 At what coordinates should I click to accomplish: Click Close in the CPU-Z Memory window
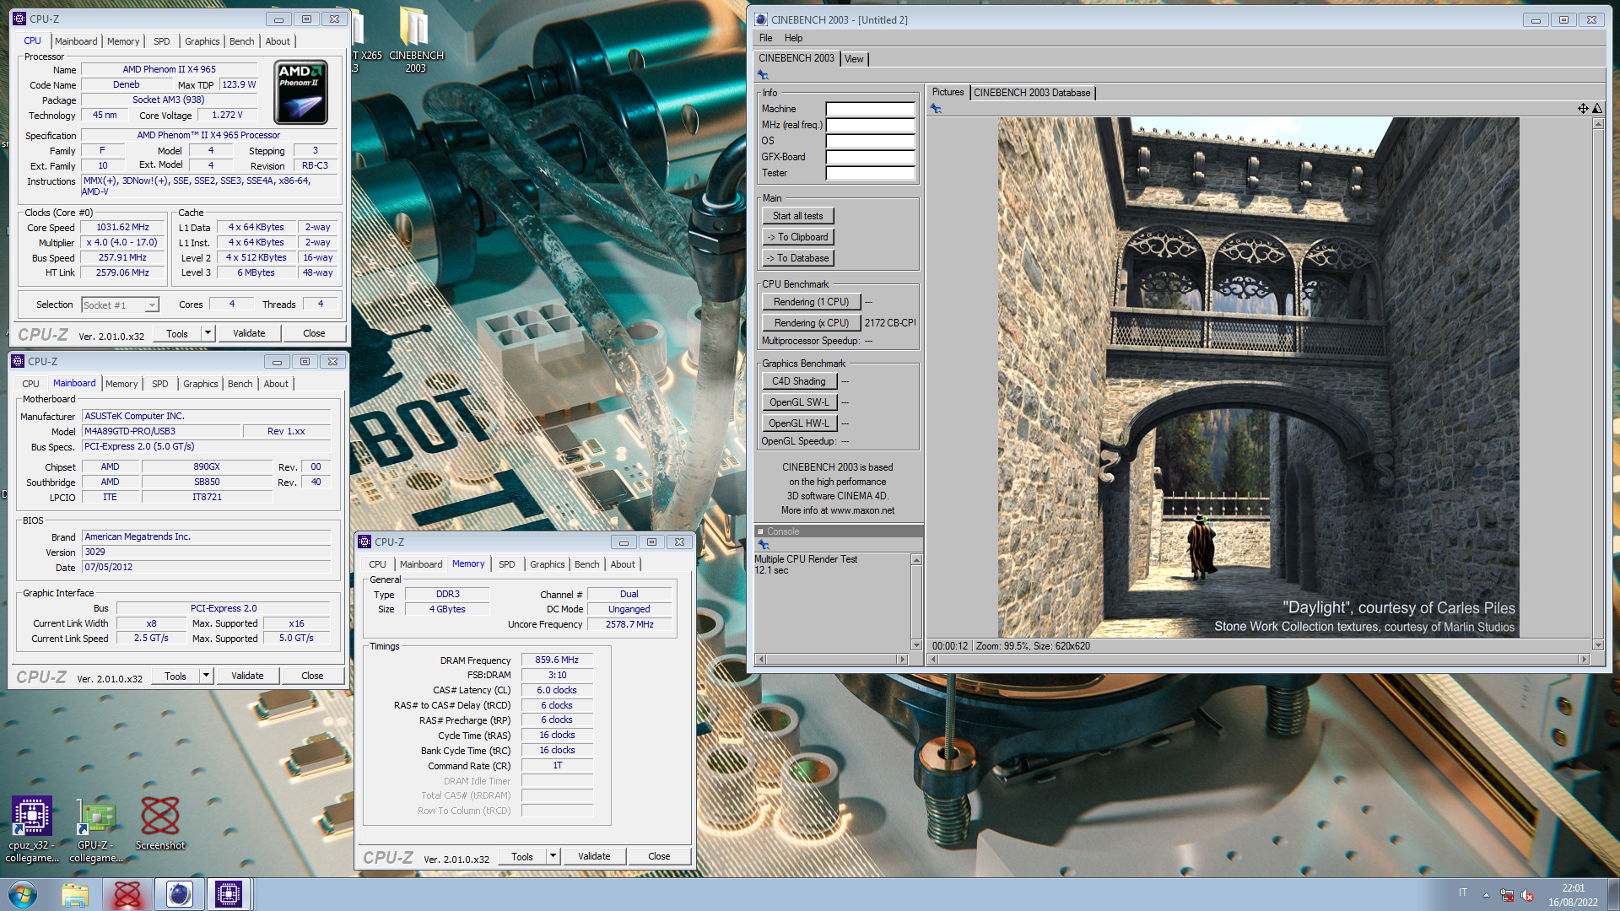coord(659,856)
